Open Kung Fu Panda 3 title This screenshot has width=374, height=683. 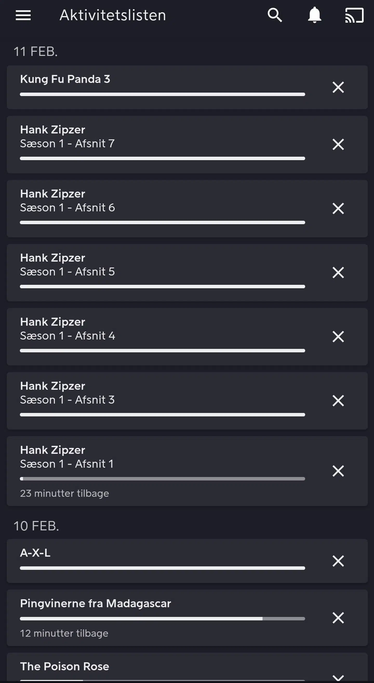coord(65,79)
